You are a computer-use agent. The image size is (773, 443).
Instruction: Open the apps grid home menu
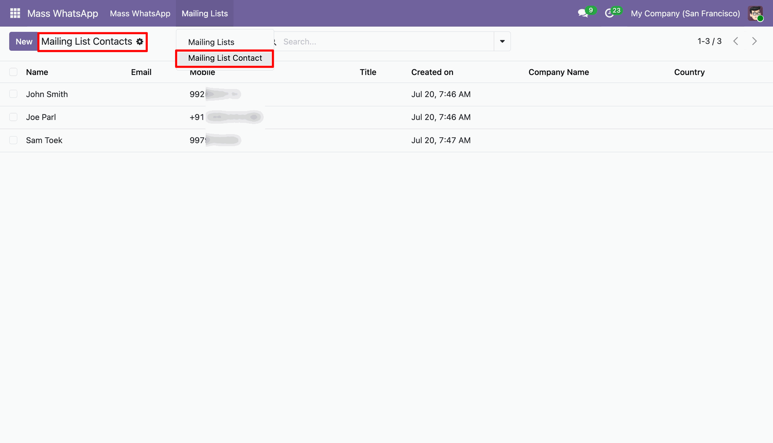point(15,13)
